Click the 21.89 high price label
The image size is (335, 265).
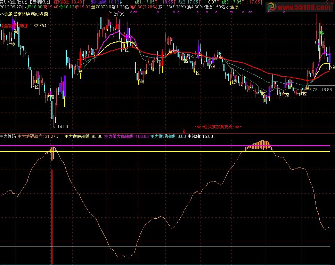(119, 14)
